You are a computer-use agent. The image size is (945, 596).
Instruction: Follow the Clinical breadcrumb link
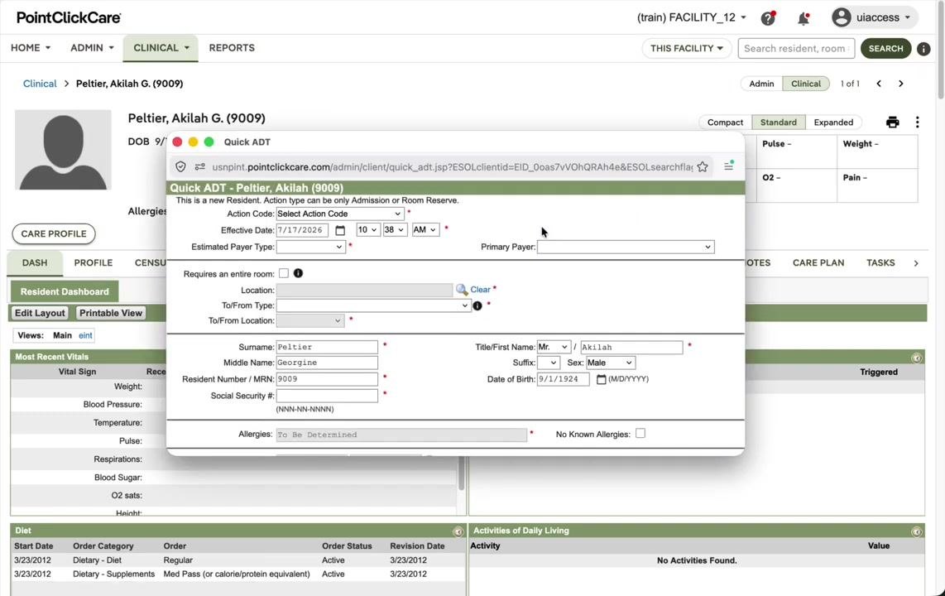click(40, 84)
